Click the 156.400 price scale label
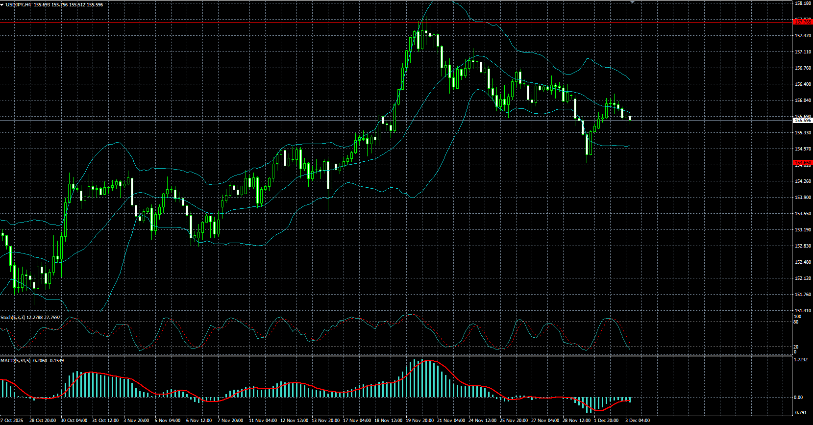 pos(802,84)
